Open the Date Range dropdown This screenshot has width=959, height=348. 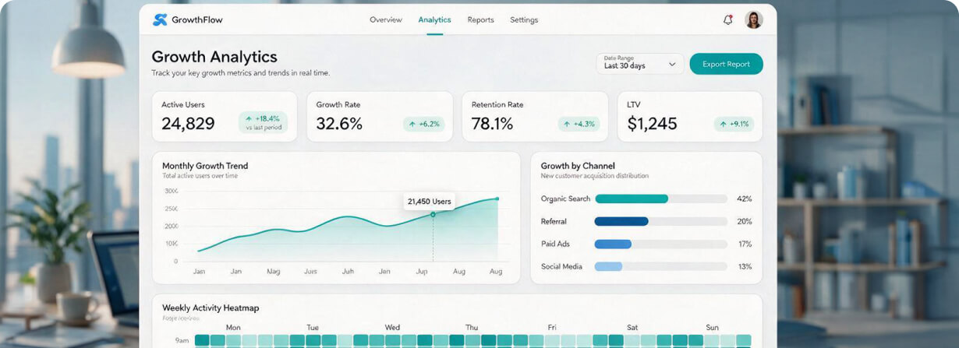tap(639, 63)
